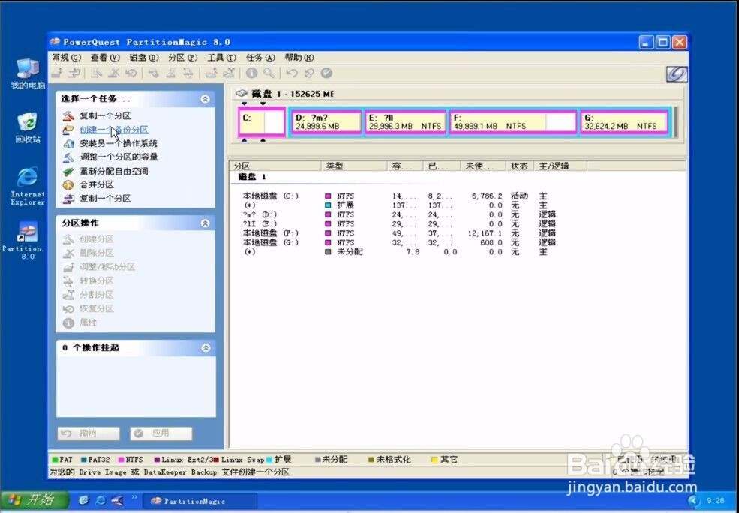Click the FAT32 teal legend swatch
The height and width of the screenshot is (513, 739).
tap(84, 459)
